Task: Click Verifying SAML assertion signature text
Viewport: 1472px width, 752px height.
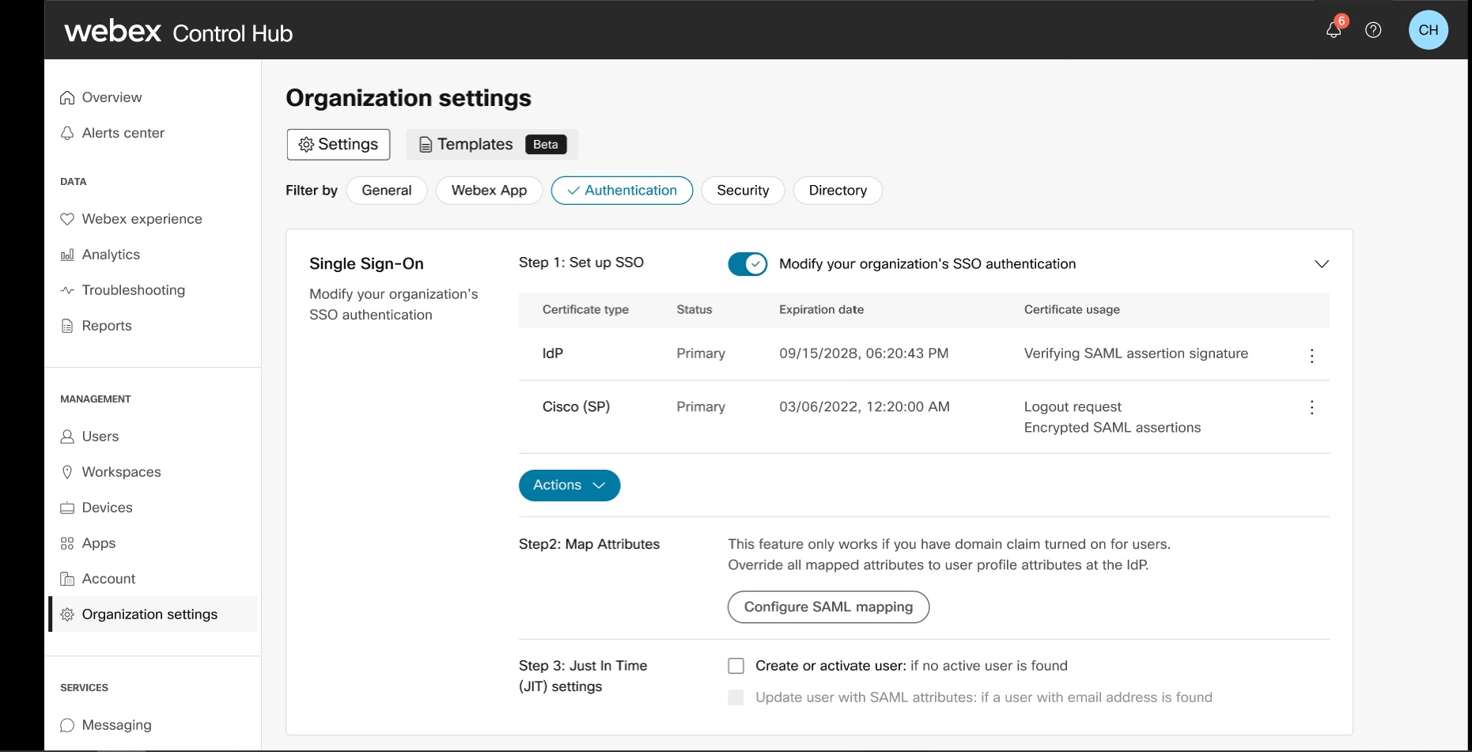Action: click(1136, 353)
